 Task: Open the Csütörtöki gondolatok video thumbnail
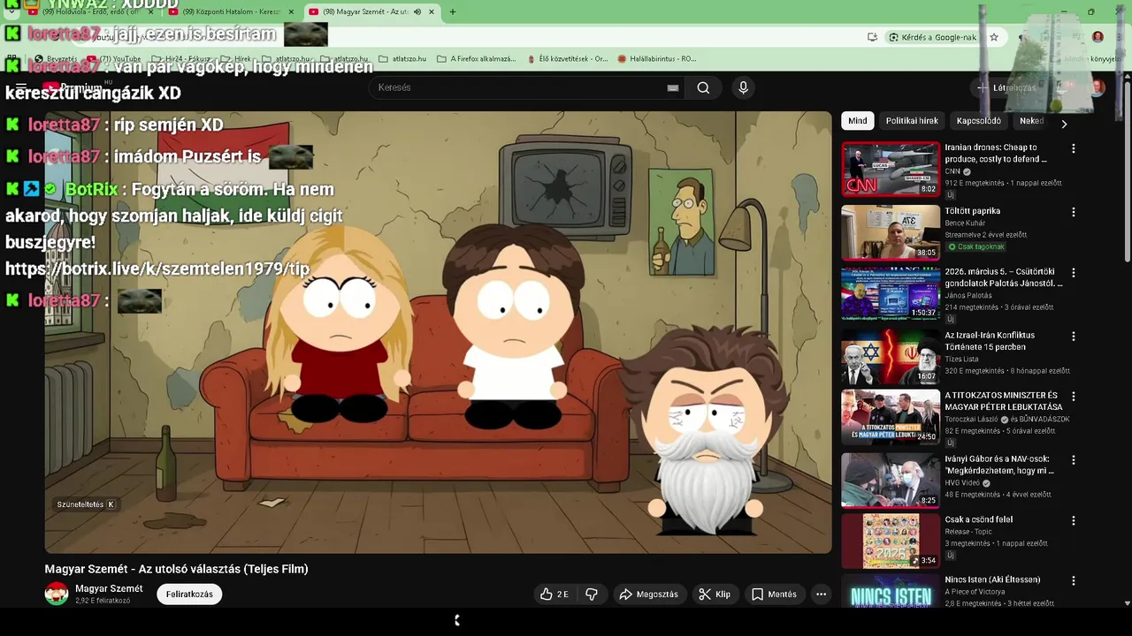point(891,293)
